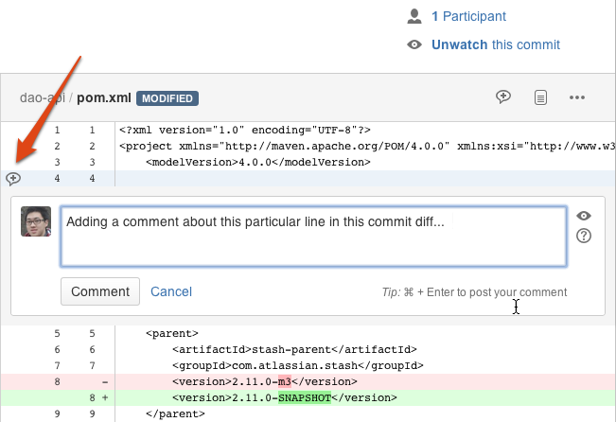Click the eye icon beside Unwatch

[x=414, y=44]
